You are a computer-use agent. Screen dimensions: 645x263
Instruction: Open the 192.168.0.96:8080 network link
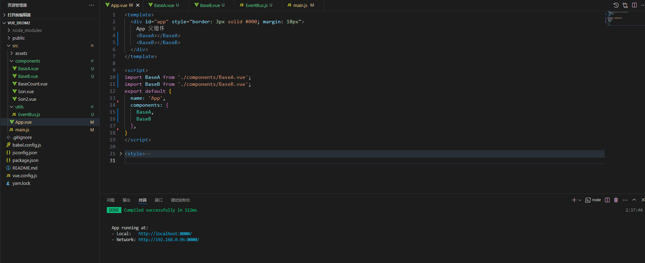tap(169, 240)
